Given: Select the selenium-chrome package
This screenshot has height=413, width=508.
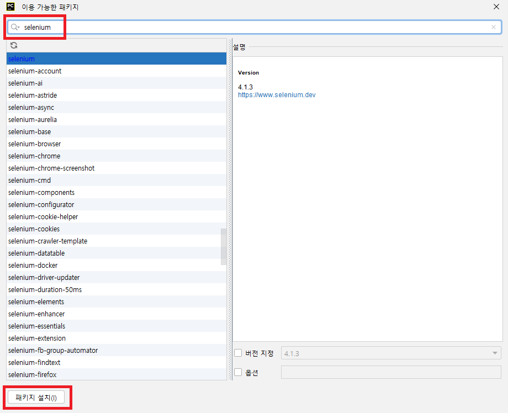Looking at the screenshot, I should tap(117, 156).
